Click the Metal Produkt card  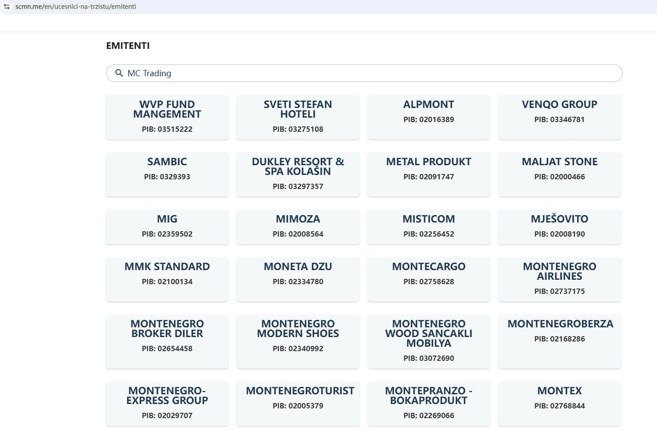(428, 174)
